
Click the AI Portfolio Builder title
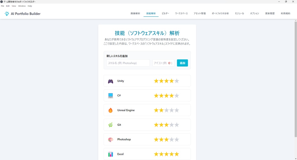26,14
